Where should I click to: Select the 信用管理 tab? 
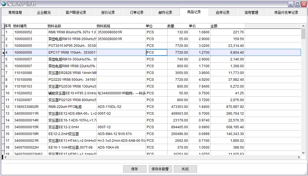[x=252, y=12]
